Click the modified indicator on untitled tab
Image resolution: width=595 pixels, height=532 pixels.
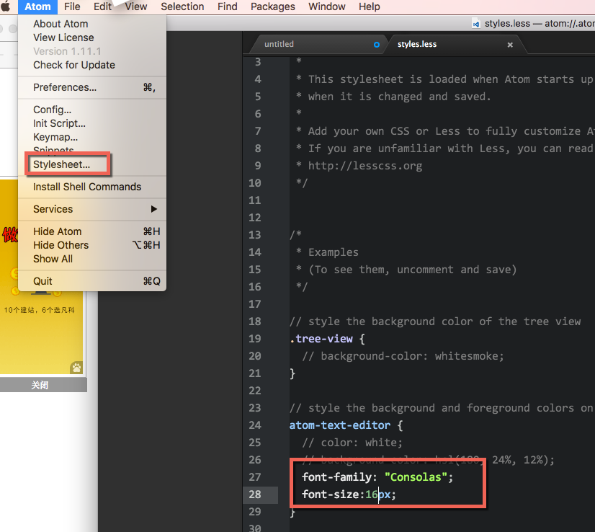click(377, 45)
